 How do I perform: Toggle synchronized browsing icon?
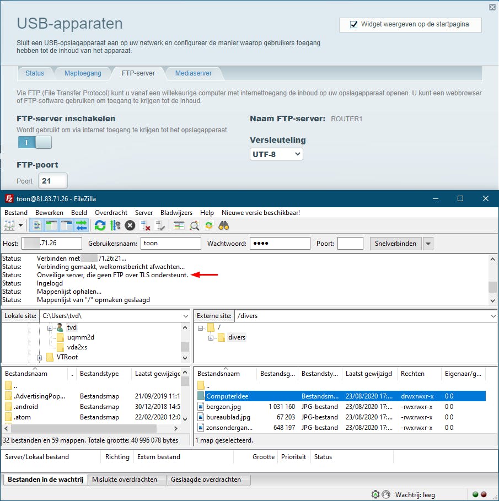(209, 225)
